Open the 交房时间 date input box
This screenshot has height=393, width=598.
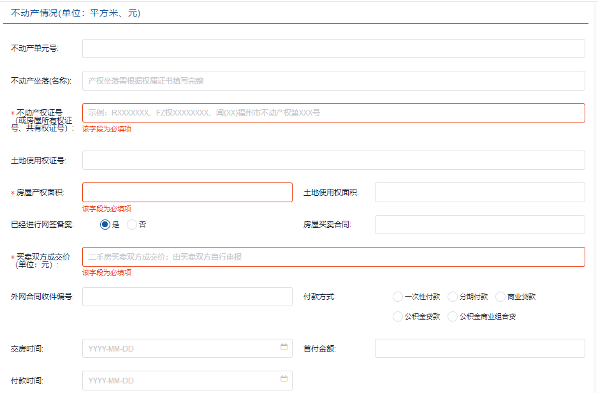[179, 348]
